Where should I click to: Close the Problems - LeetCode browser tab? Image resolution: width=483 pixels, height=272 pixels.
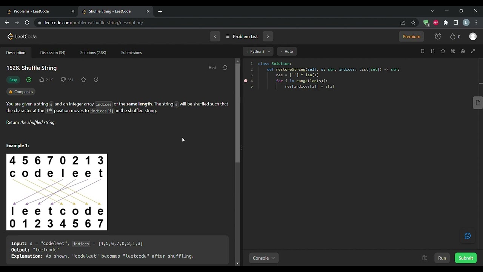[x=73, y=11]
